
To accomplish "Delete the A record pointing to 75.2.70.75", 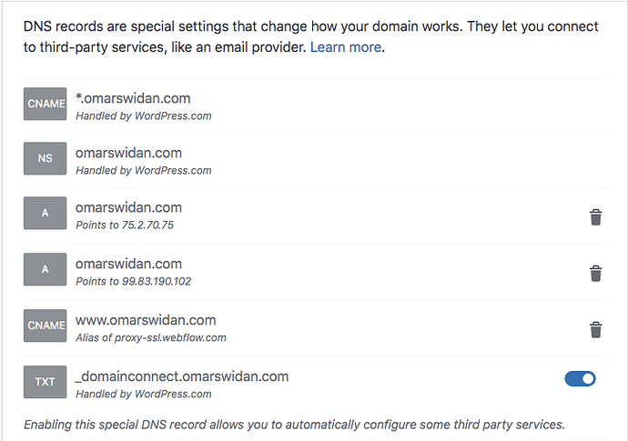I will 595,217.
